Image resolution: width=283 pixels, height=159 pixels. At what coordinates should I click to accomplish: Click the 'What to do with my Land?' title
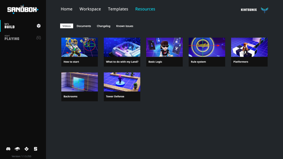click(122, 62)
